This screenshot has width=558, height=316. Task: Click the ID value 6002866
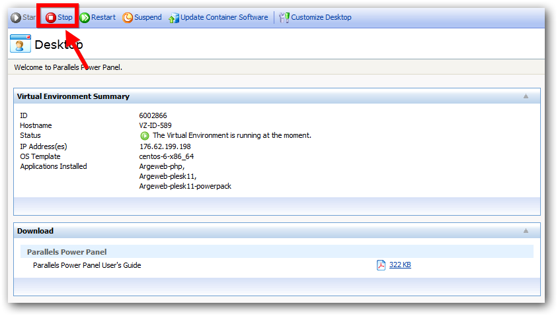tap(153, 115)
